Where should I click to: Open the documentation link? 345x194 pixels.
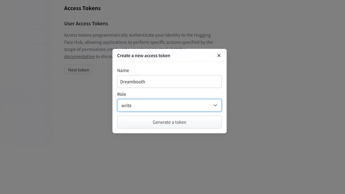pyautogui.click(x=79, y=56)
